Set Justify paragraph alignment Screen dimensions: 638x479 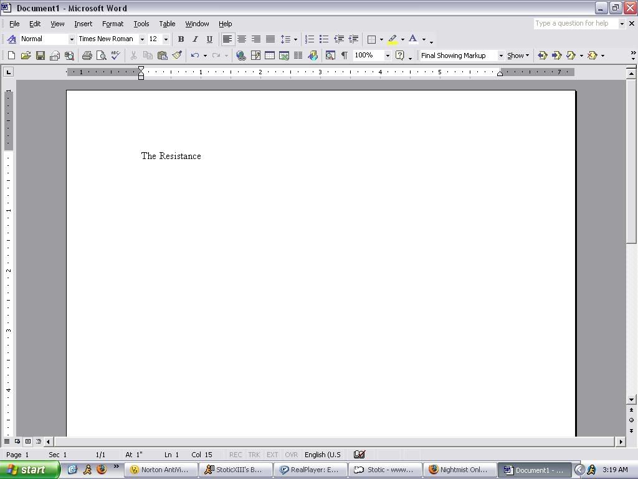point(270,39)
